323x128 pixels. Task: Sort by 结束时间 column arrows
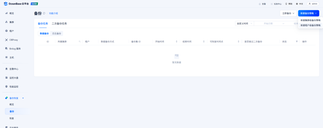click(204, 42)
